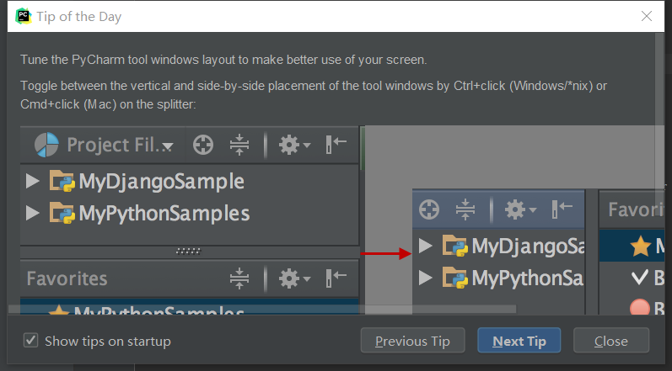This screenshot has height=371, width=672.
Task: Toggle Show tips on startup checkbox
Action: [x=31, y=341]
